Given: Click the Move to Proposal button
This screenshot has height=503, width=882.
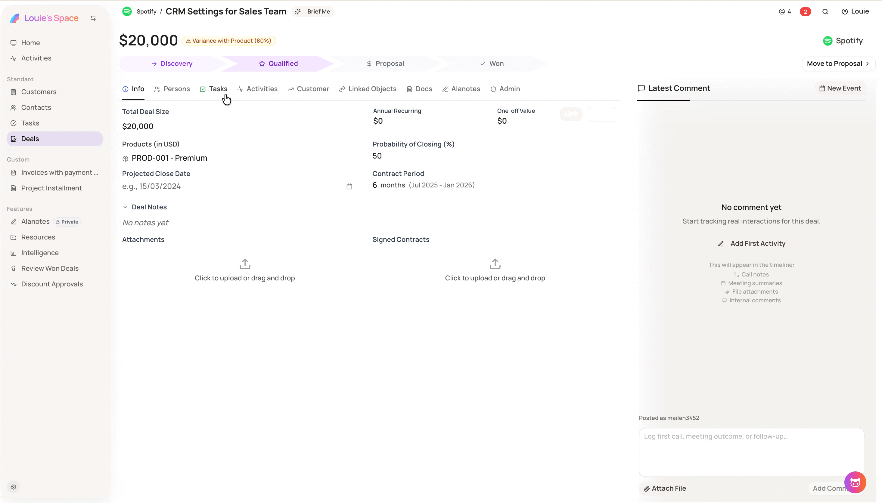Looking at the screenshot, I should (838, 63).
